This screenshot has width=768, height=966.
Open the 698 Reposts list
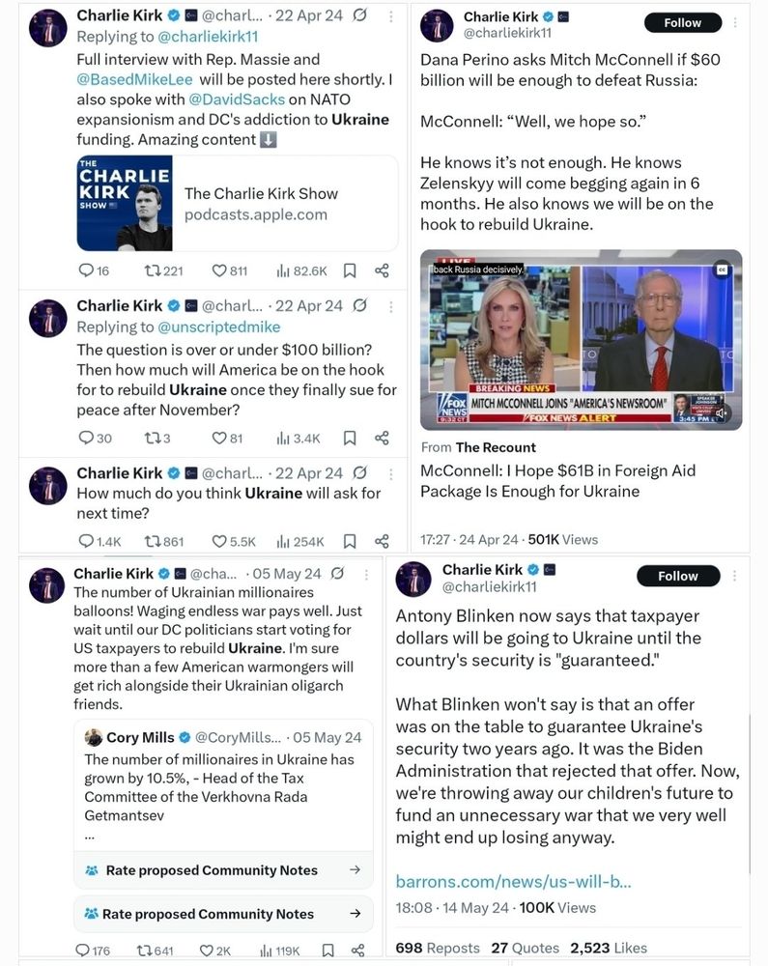[x=438, y=949]
